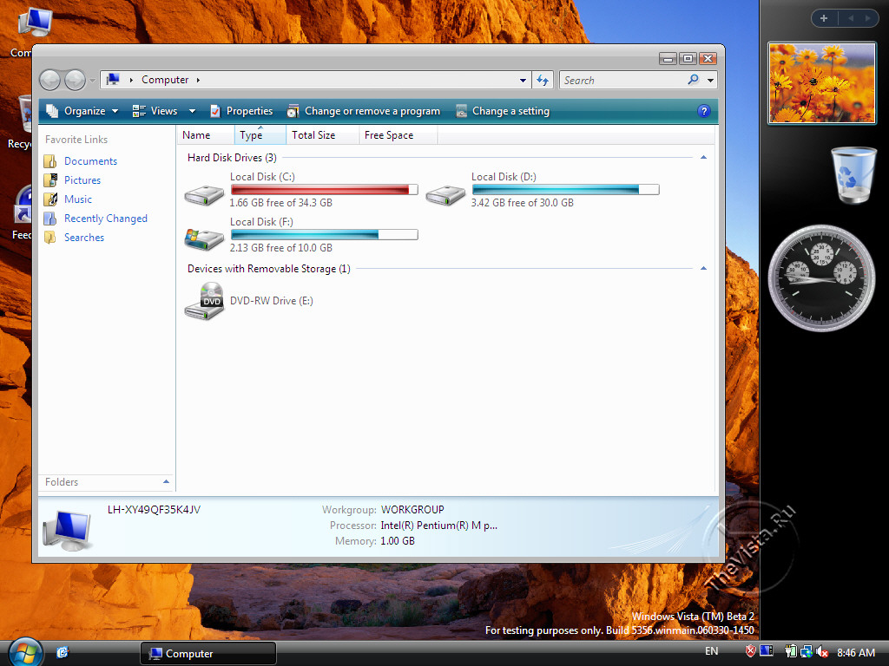The height and width of the screenshot is (666, 889).
Task: Select the Local Disk (D:) drive icon
Action: tap(445, 193)
